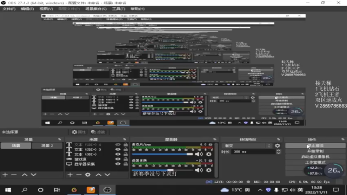Open the notification center icon
This screenshot has width=347, height=195.
tap(336, 190)
